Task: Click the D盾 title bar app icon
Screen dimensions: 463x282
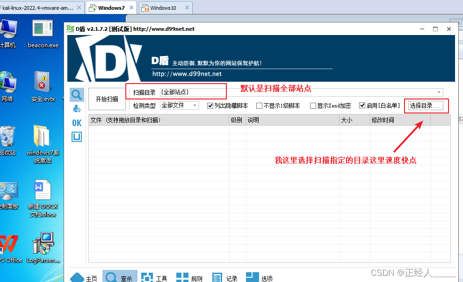Action: (70, 28)
